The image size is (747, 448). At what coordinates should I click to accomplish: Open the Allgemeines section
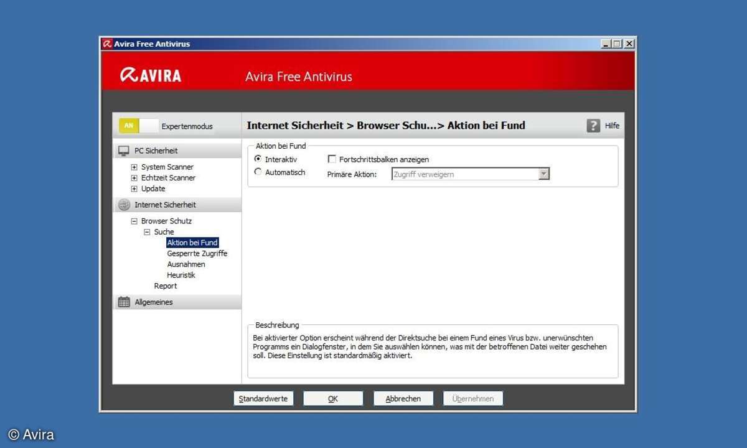pyautogui.click(x=177, y=302)
